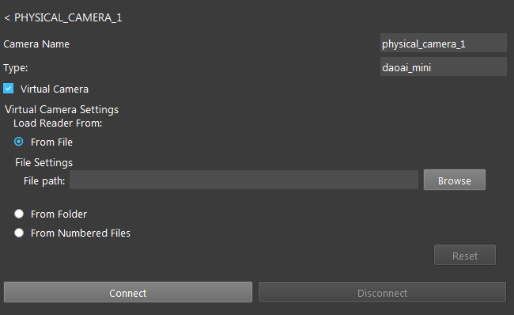Viewport: 514px width, 315px height.
Task: Click the From Folder option label
Action: 59,214
